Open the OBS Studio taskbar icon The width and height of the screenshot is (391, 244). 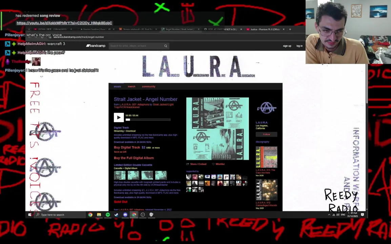pos(143,215)
